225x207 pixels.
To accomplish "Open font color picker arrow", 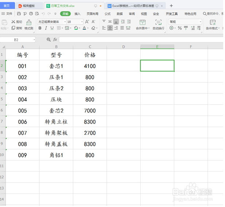I will coord(88,28).
